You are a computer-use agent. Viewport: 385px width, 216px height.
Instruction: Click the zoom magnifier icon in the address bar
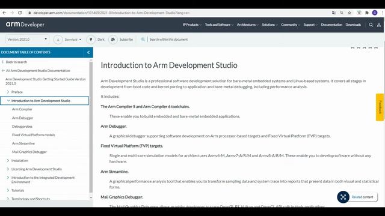click(x=342, y=13)
